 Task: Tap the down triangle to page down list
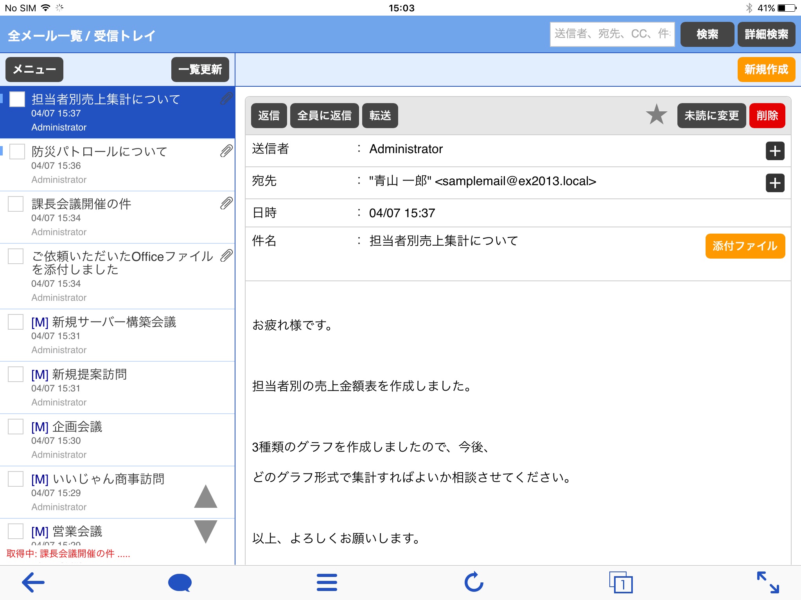point(206,532)
